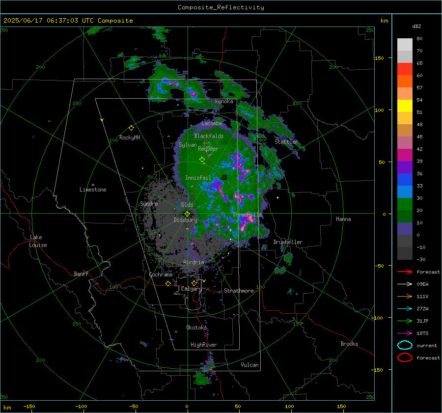442x413 pixels.
Task: Click the Composite_Reflectivity title
Action: (221, 7)
